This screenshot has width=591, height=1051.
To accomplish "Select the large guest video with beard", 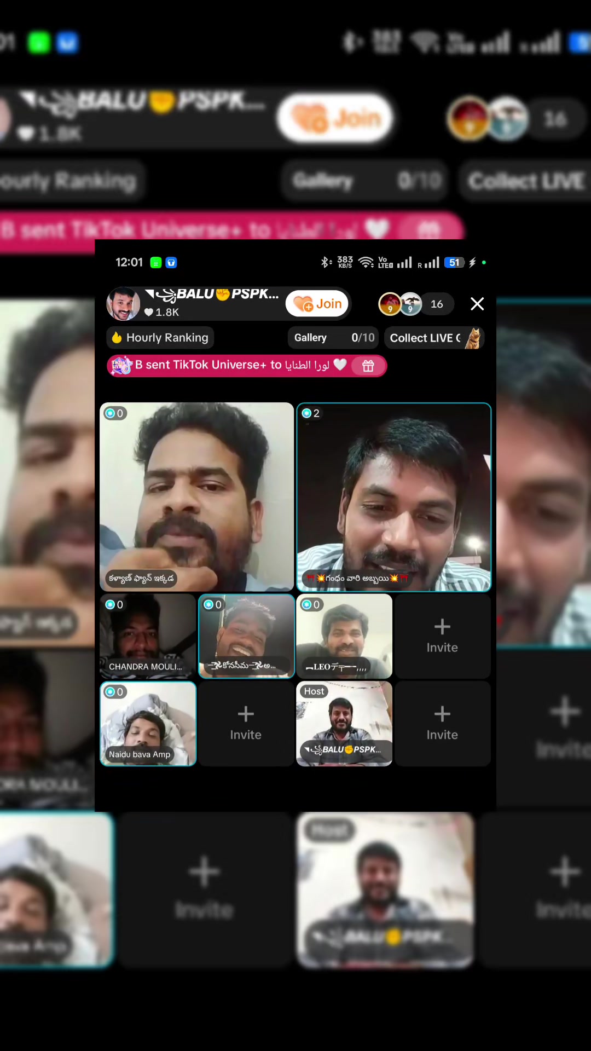I will pyautogui.click(x=197, y=497).
